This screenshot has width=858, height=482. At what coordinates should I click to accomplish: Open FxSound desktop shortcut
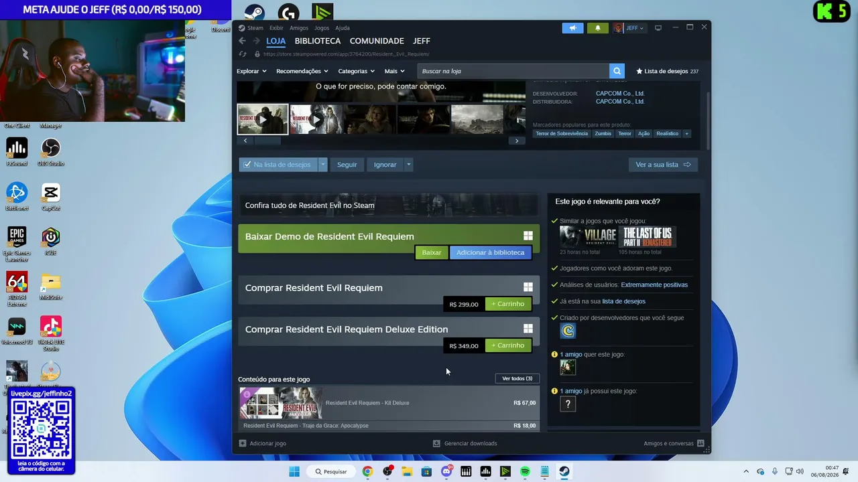(x=17, y=152)
